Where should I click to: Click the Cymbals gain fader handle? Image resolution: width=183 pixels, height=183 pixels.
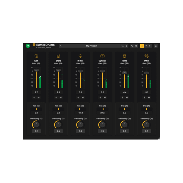point(102,71)
